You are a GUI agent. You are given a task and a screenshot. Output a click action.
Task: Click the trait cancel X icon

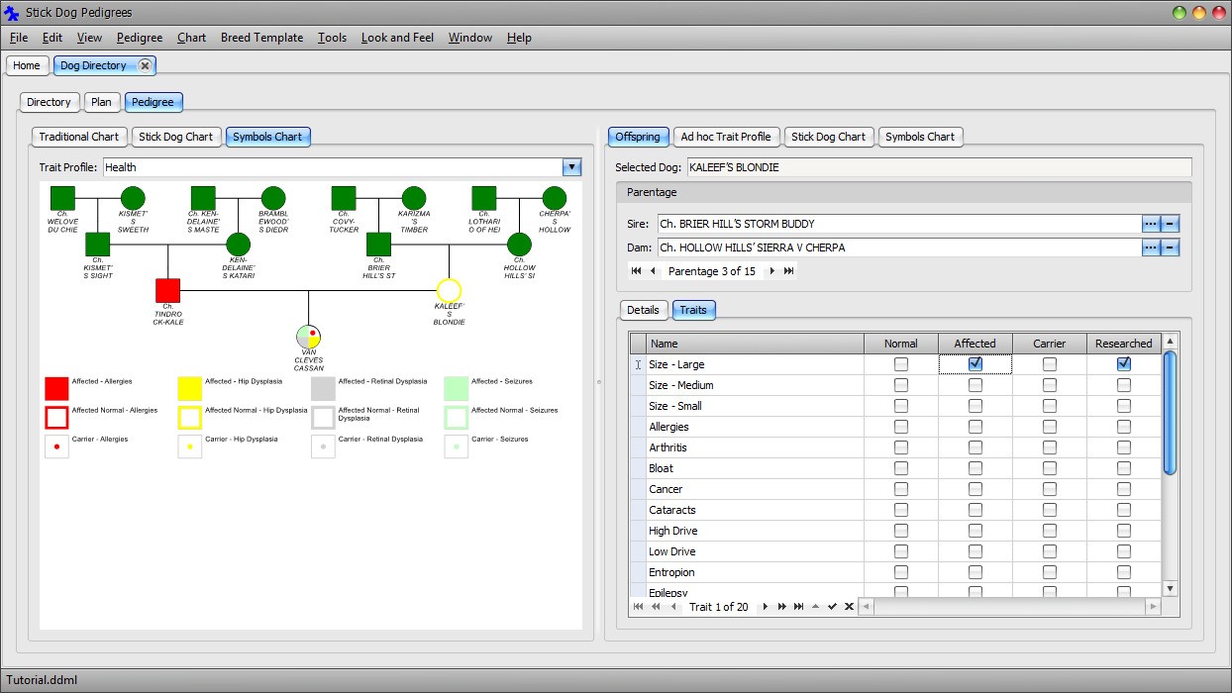click(x=849, y=607)
